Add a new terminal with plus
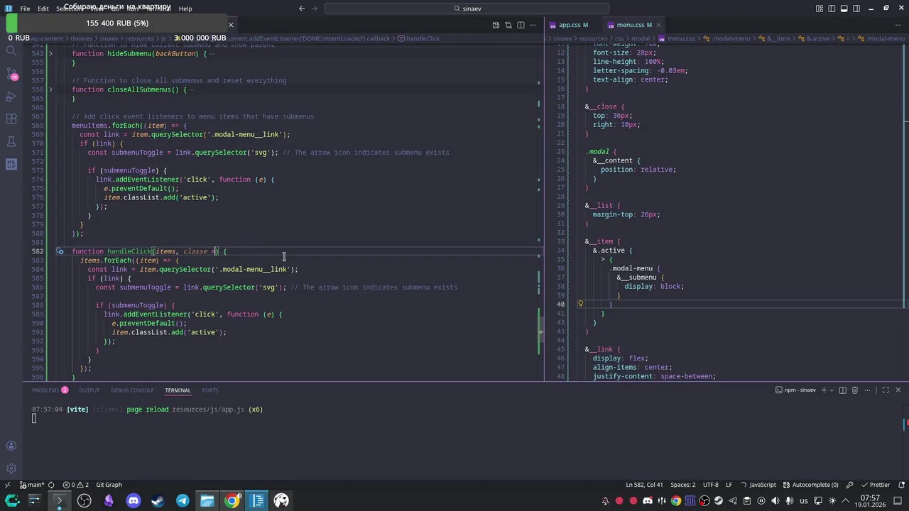Viewport: 909px width, 511px height. click(824, 390)
